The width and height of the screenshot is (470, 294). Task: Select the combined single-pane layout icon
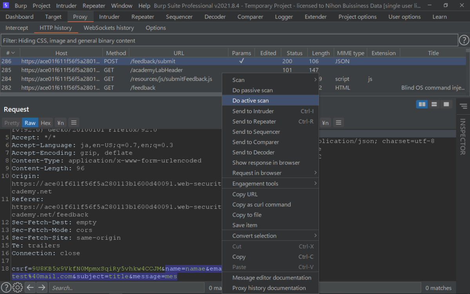[x=446, y=104]
